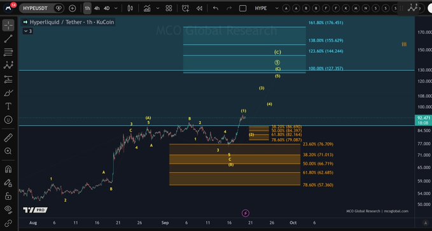Select the Brush tool
Viewport: 432px width, 231px height.
coord(8,93)
